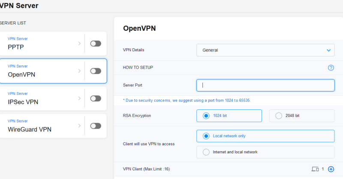The image size is (343, 179).
Task: Turn on the IPSec VPN switch
Action: (96, 99)
